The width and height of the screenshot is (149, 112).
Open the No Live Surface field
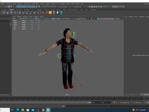(64, 7)
